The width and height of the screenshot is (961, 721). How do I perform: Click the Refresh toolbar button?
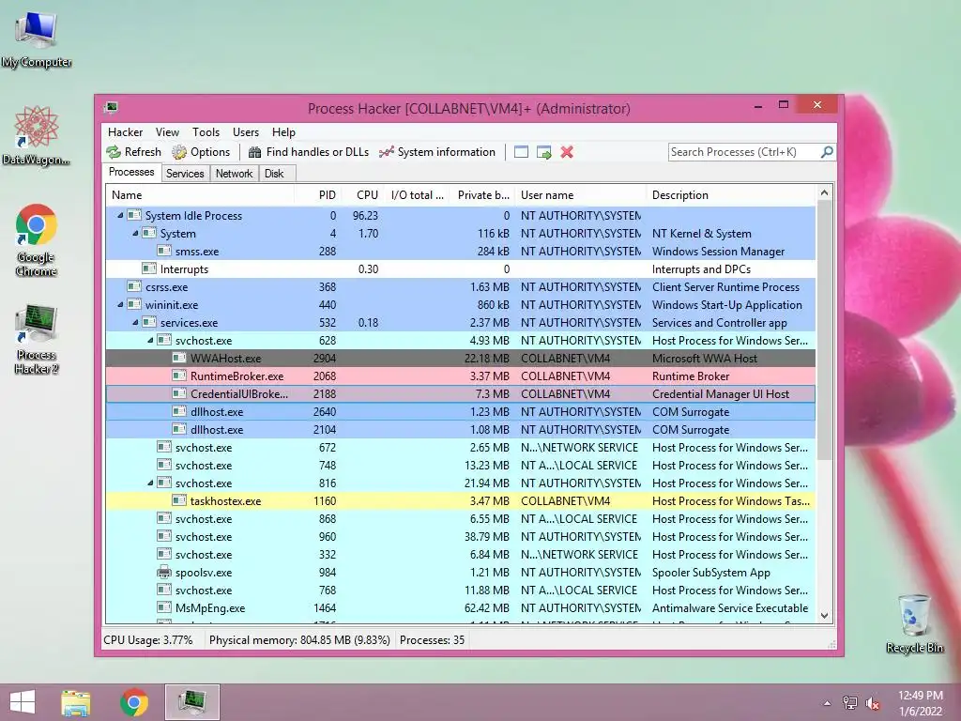tap(133, 152)
